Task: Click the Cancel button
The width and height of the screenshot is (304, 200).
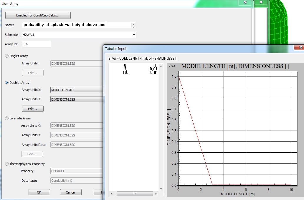Action: [71, 192]
